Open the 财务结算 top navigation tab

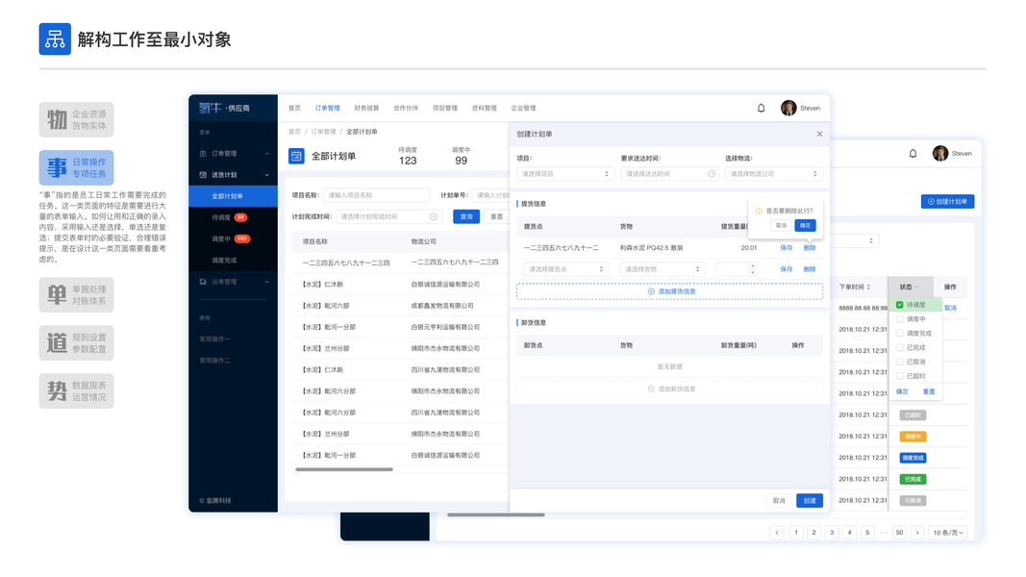pyautogui.click(x=366, y=108)
